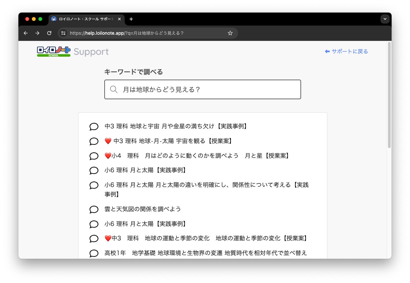Open 中3 理科 地球·月·太陽 宇宙を観る result
Image resolution: width=410 pixels, height=283 pixels.
point(169,141)
